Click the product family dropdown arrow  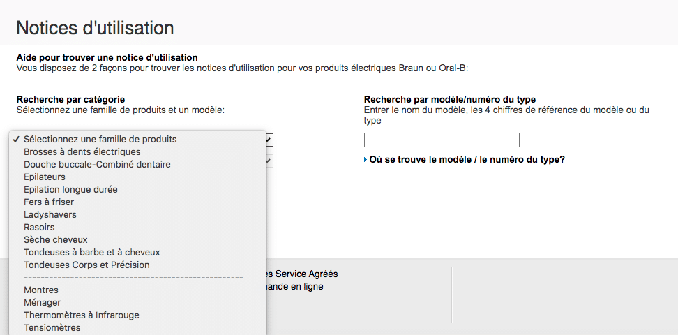point(269,140)
